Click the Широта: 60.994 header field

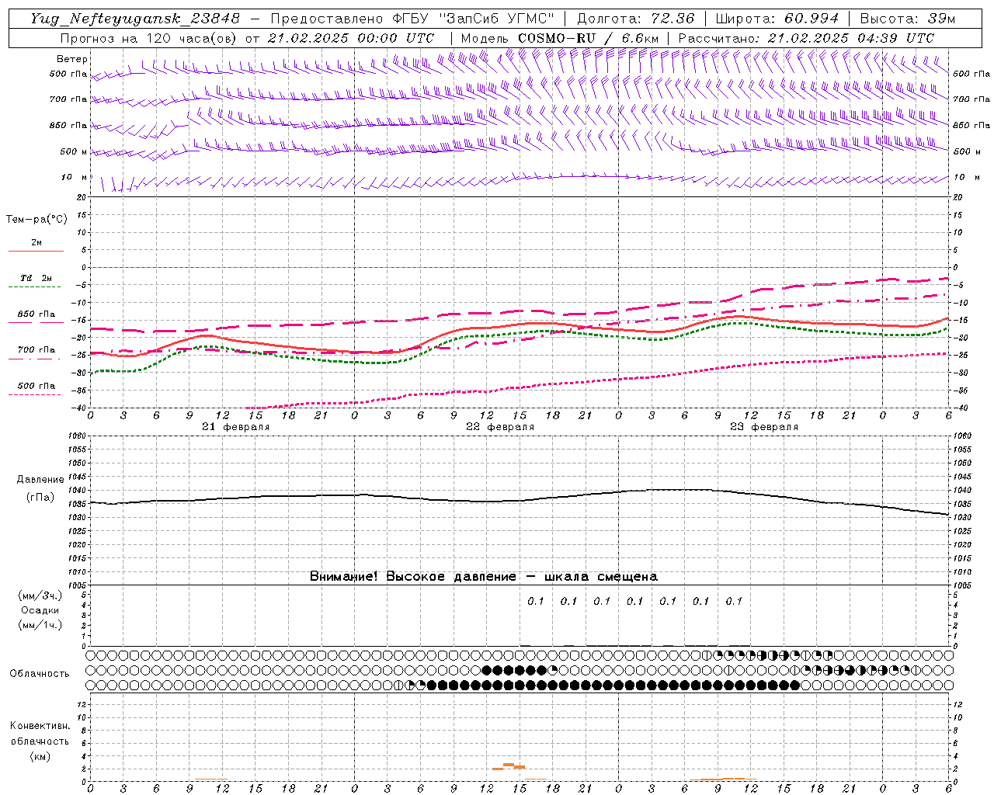click(x=777, y=19)
